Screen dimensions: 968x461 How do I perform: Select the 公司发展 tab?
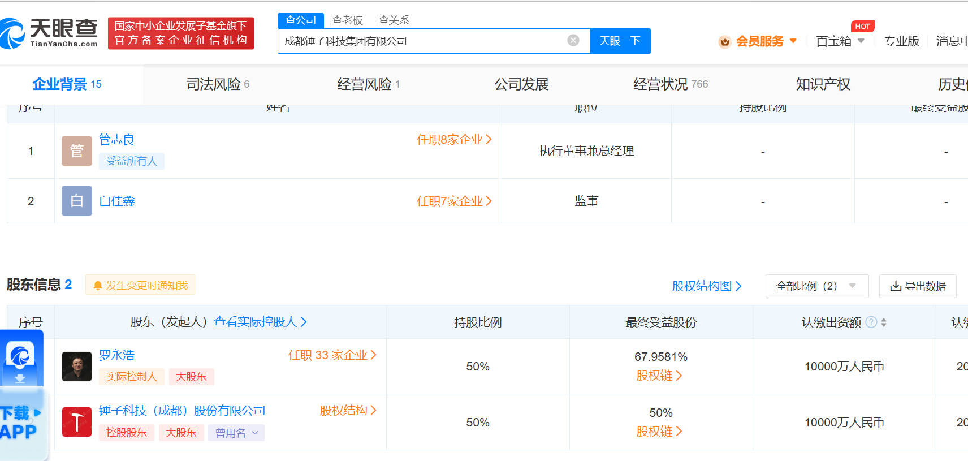(521, 84)
